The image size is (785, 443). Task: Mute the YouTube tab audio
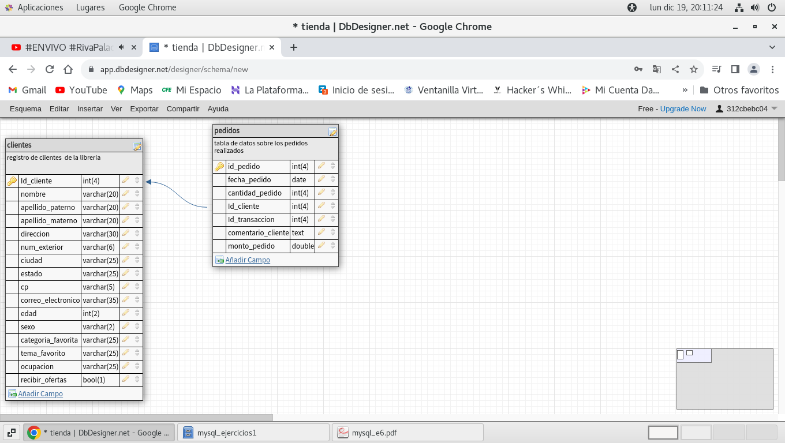[122, 47]
